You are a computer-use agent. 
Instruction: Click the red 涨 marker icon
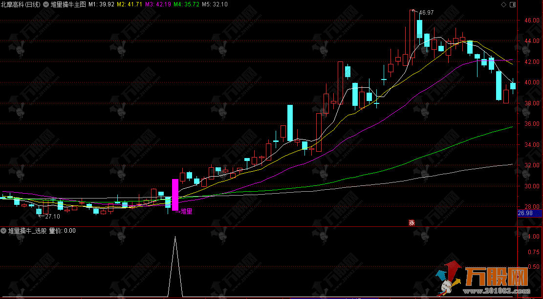point(412,222)
